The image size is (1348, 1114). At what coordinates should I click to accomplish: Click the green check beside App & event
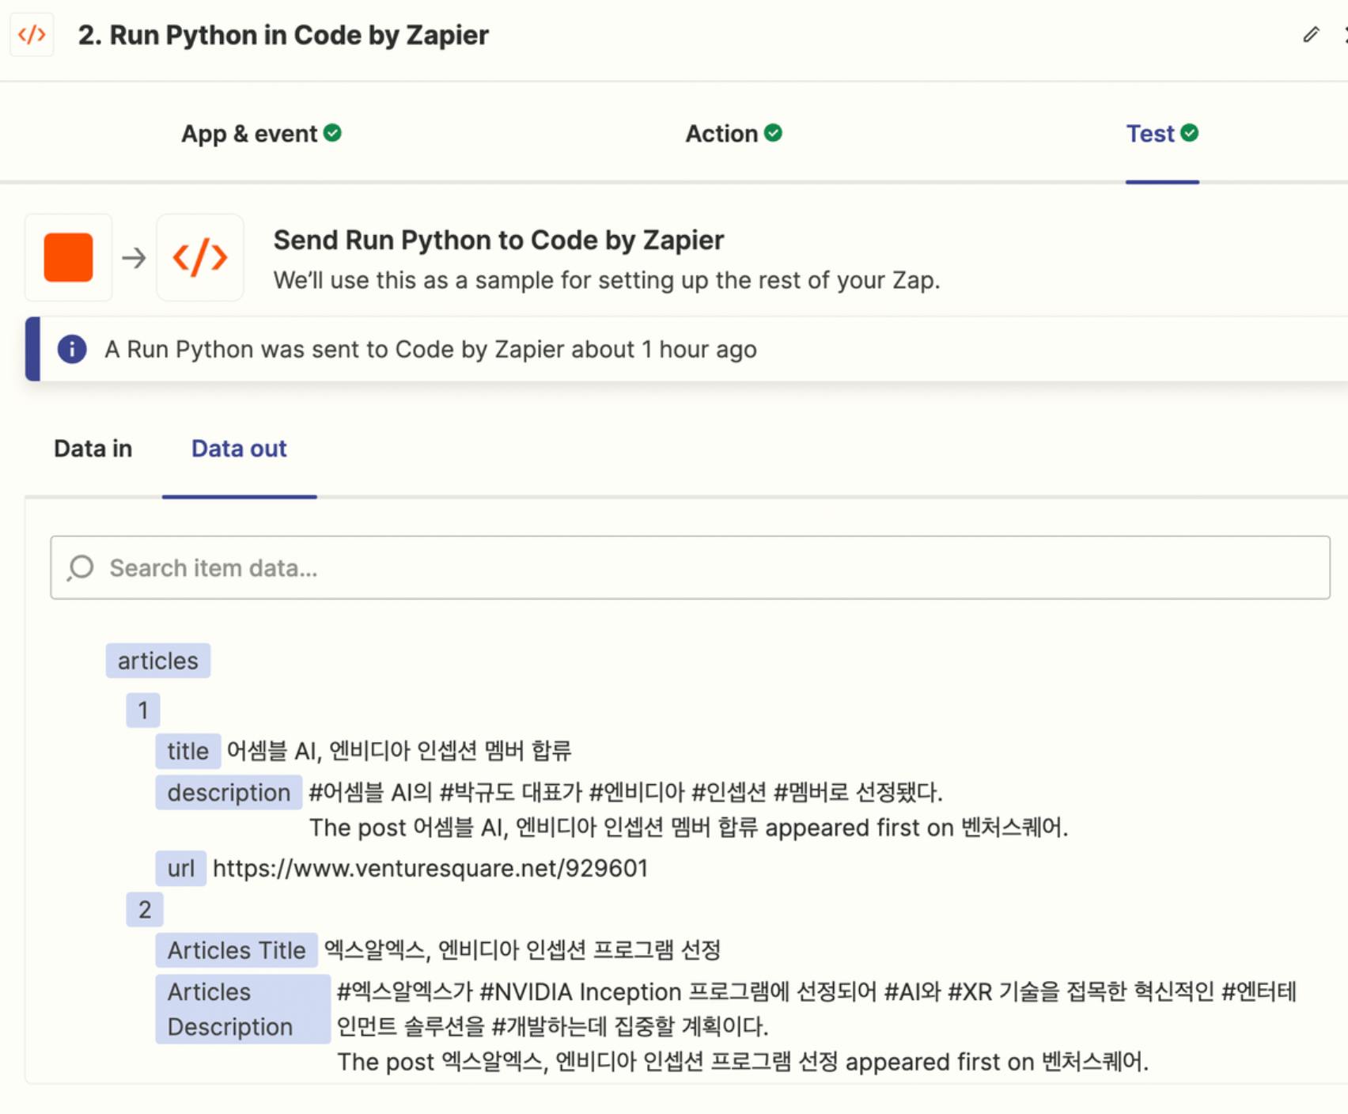[333, 133]
